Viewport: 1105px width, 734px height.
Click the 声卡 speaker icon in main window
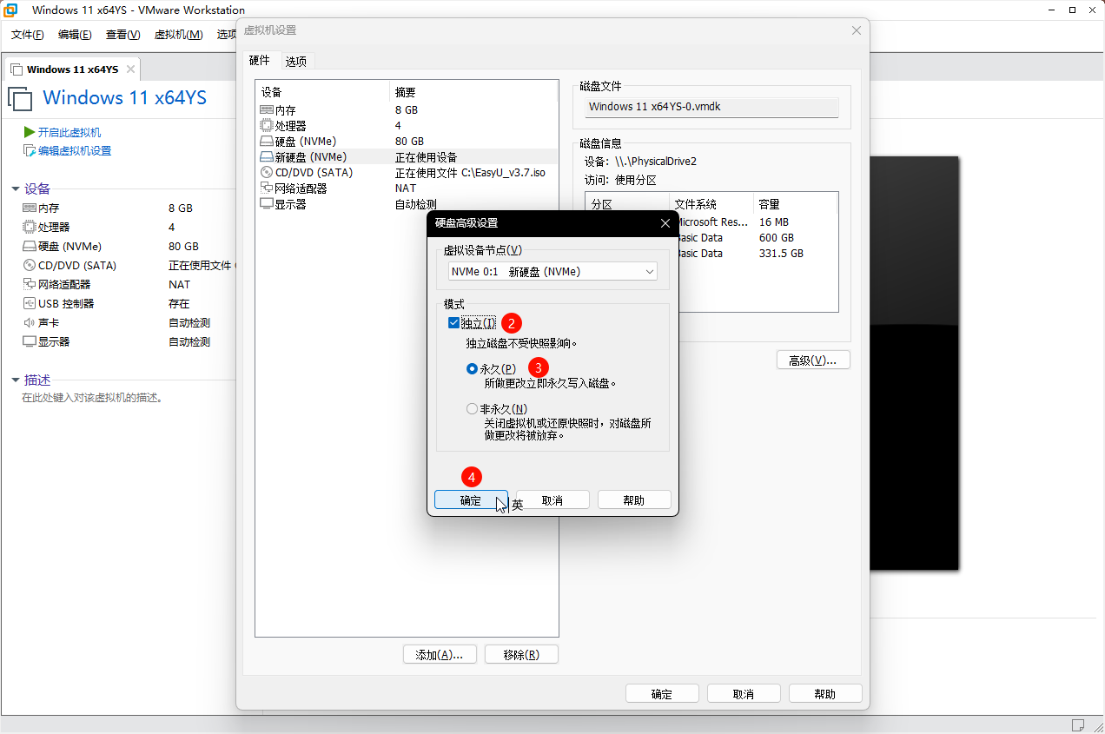30,323
